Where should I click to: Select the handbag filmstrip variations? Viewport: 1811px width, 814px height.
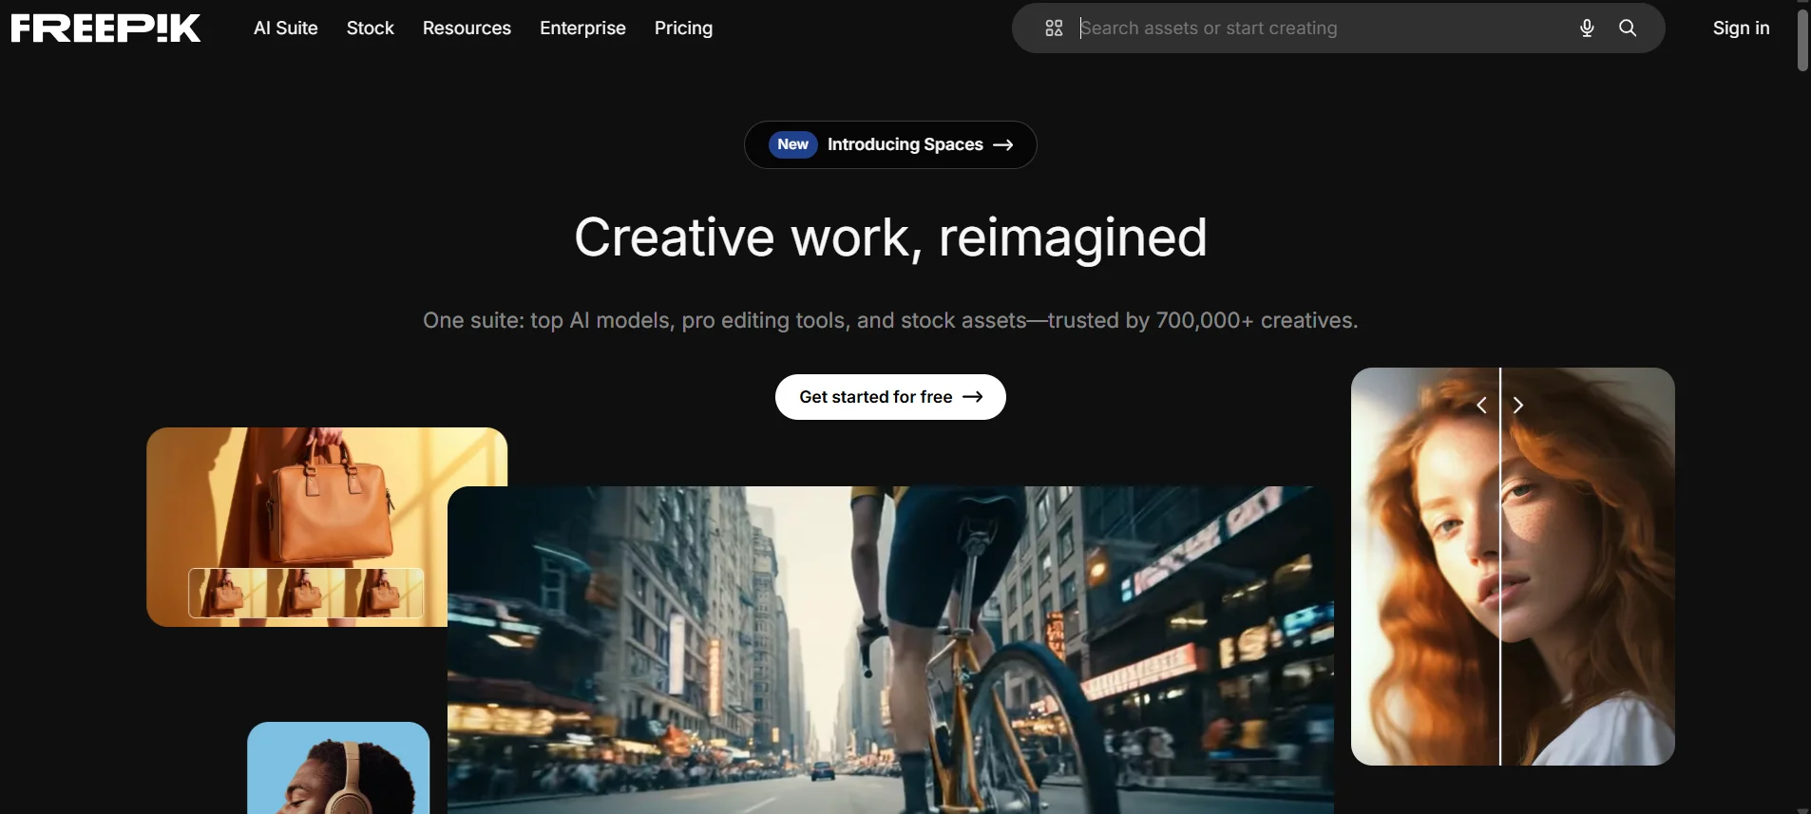point(306,593)
